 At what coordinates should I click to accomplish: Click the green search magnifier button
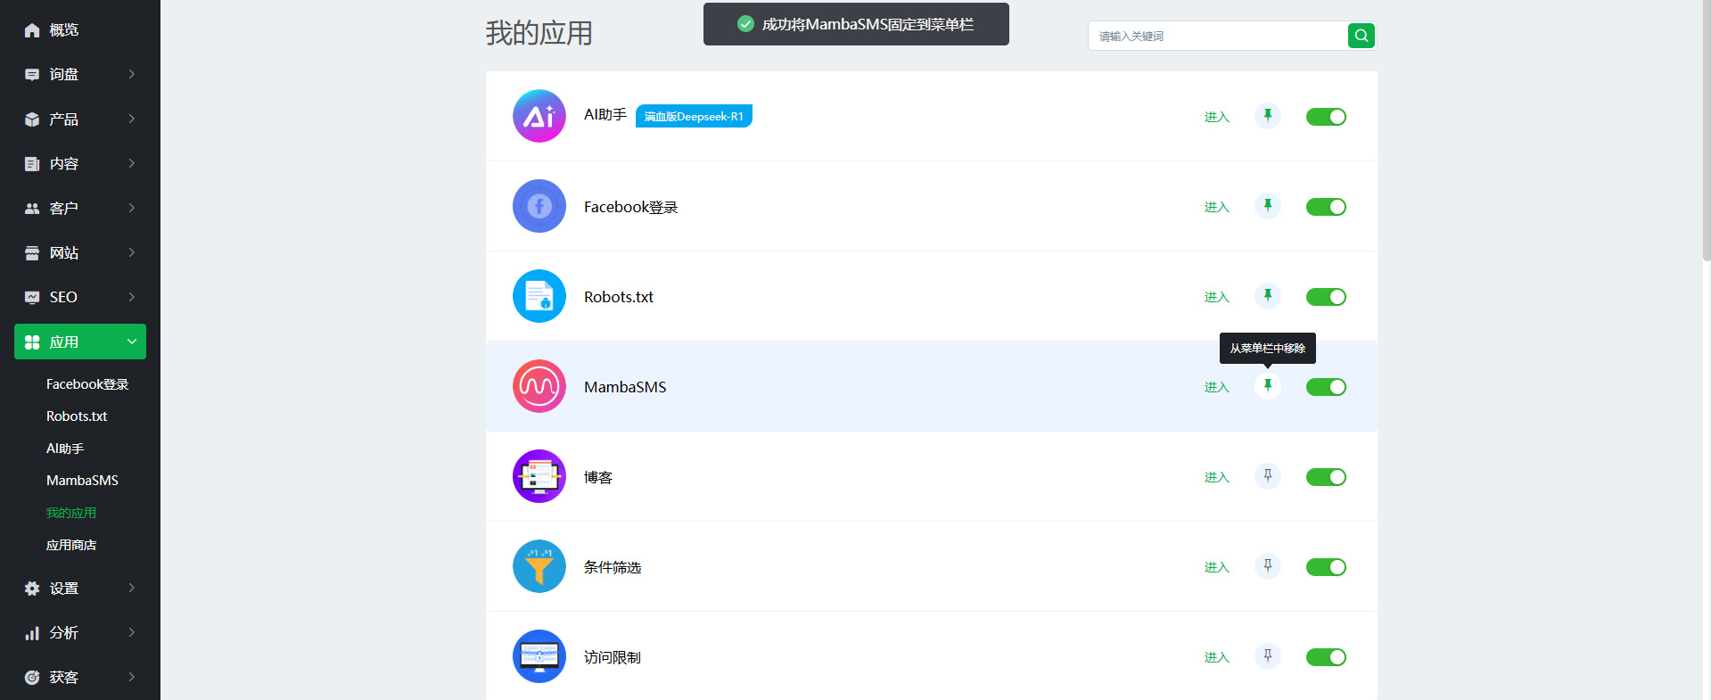point(1361,36)
